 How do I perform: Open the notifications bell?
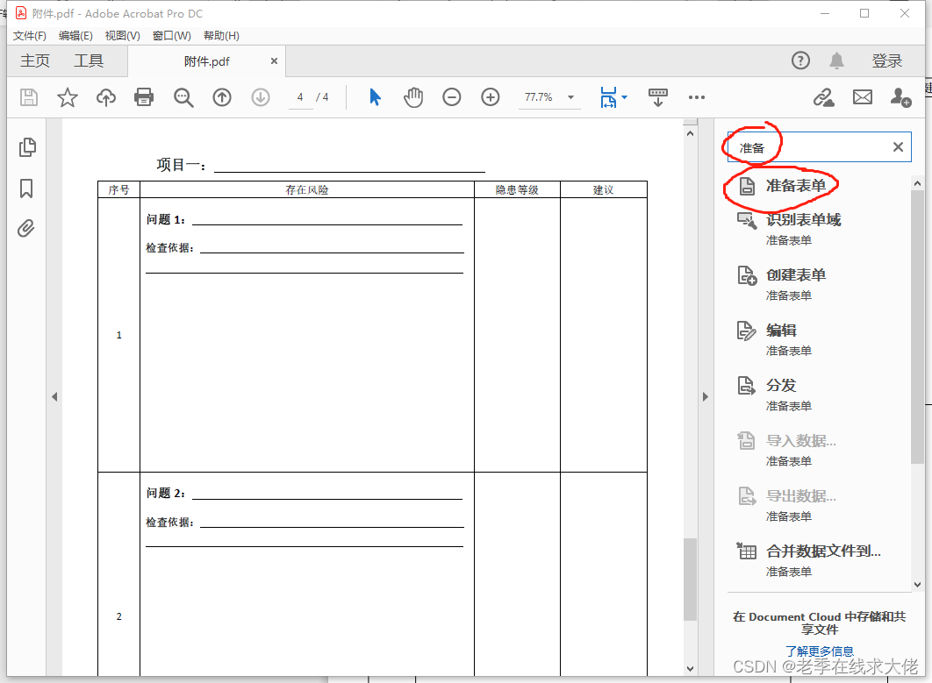(837, 60)
